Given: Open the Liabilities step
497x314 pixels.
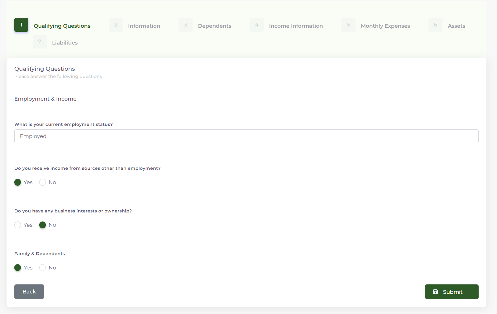Looking at the screenshot, I should (x=65, y=43).
